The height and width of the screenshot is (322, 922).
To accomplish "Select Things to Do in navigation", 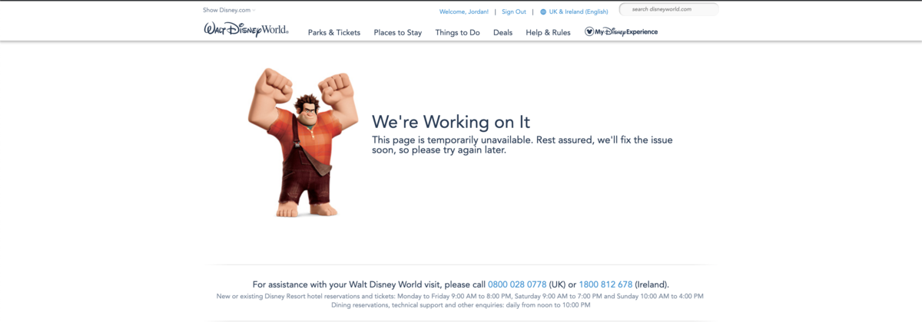I will (x=457, y=32).
